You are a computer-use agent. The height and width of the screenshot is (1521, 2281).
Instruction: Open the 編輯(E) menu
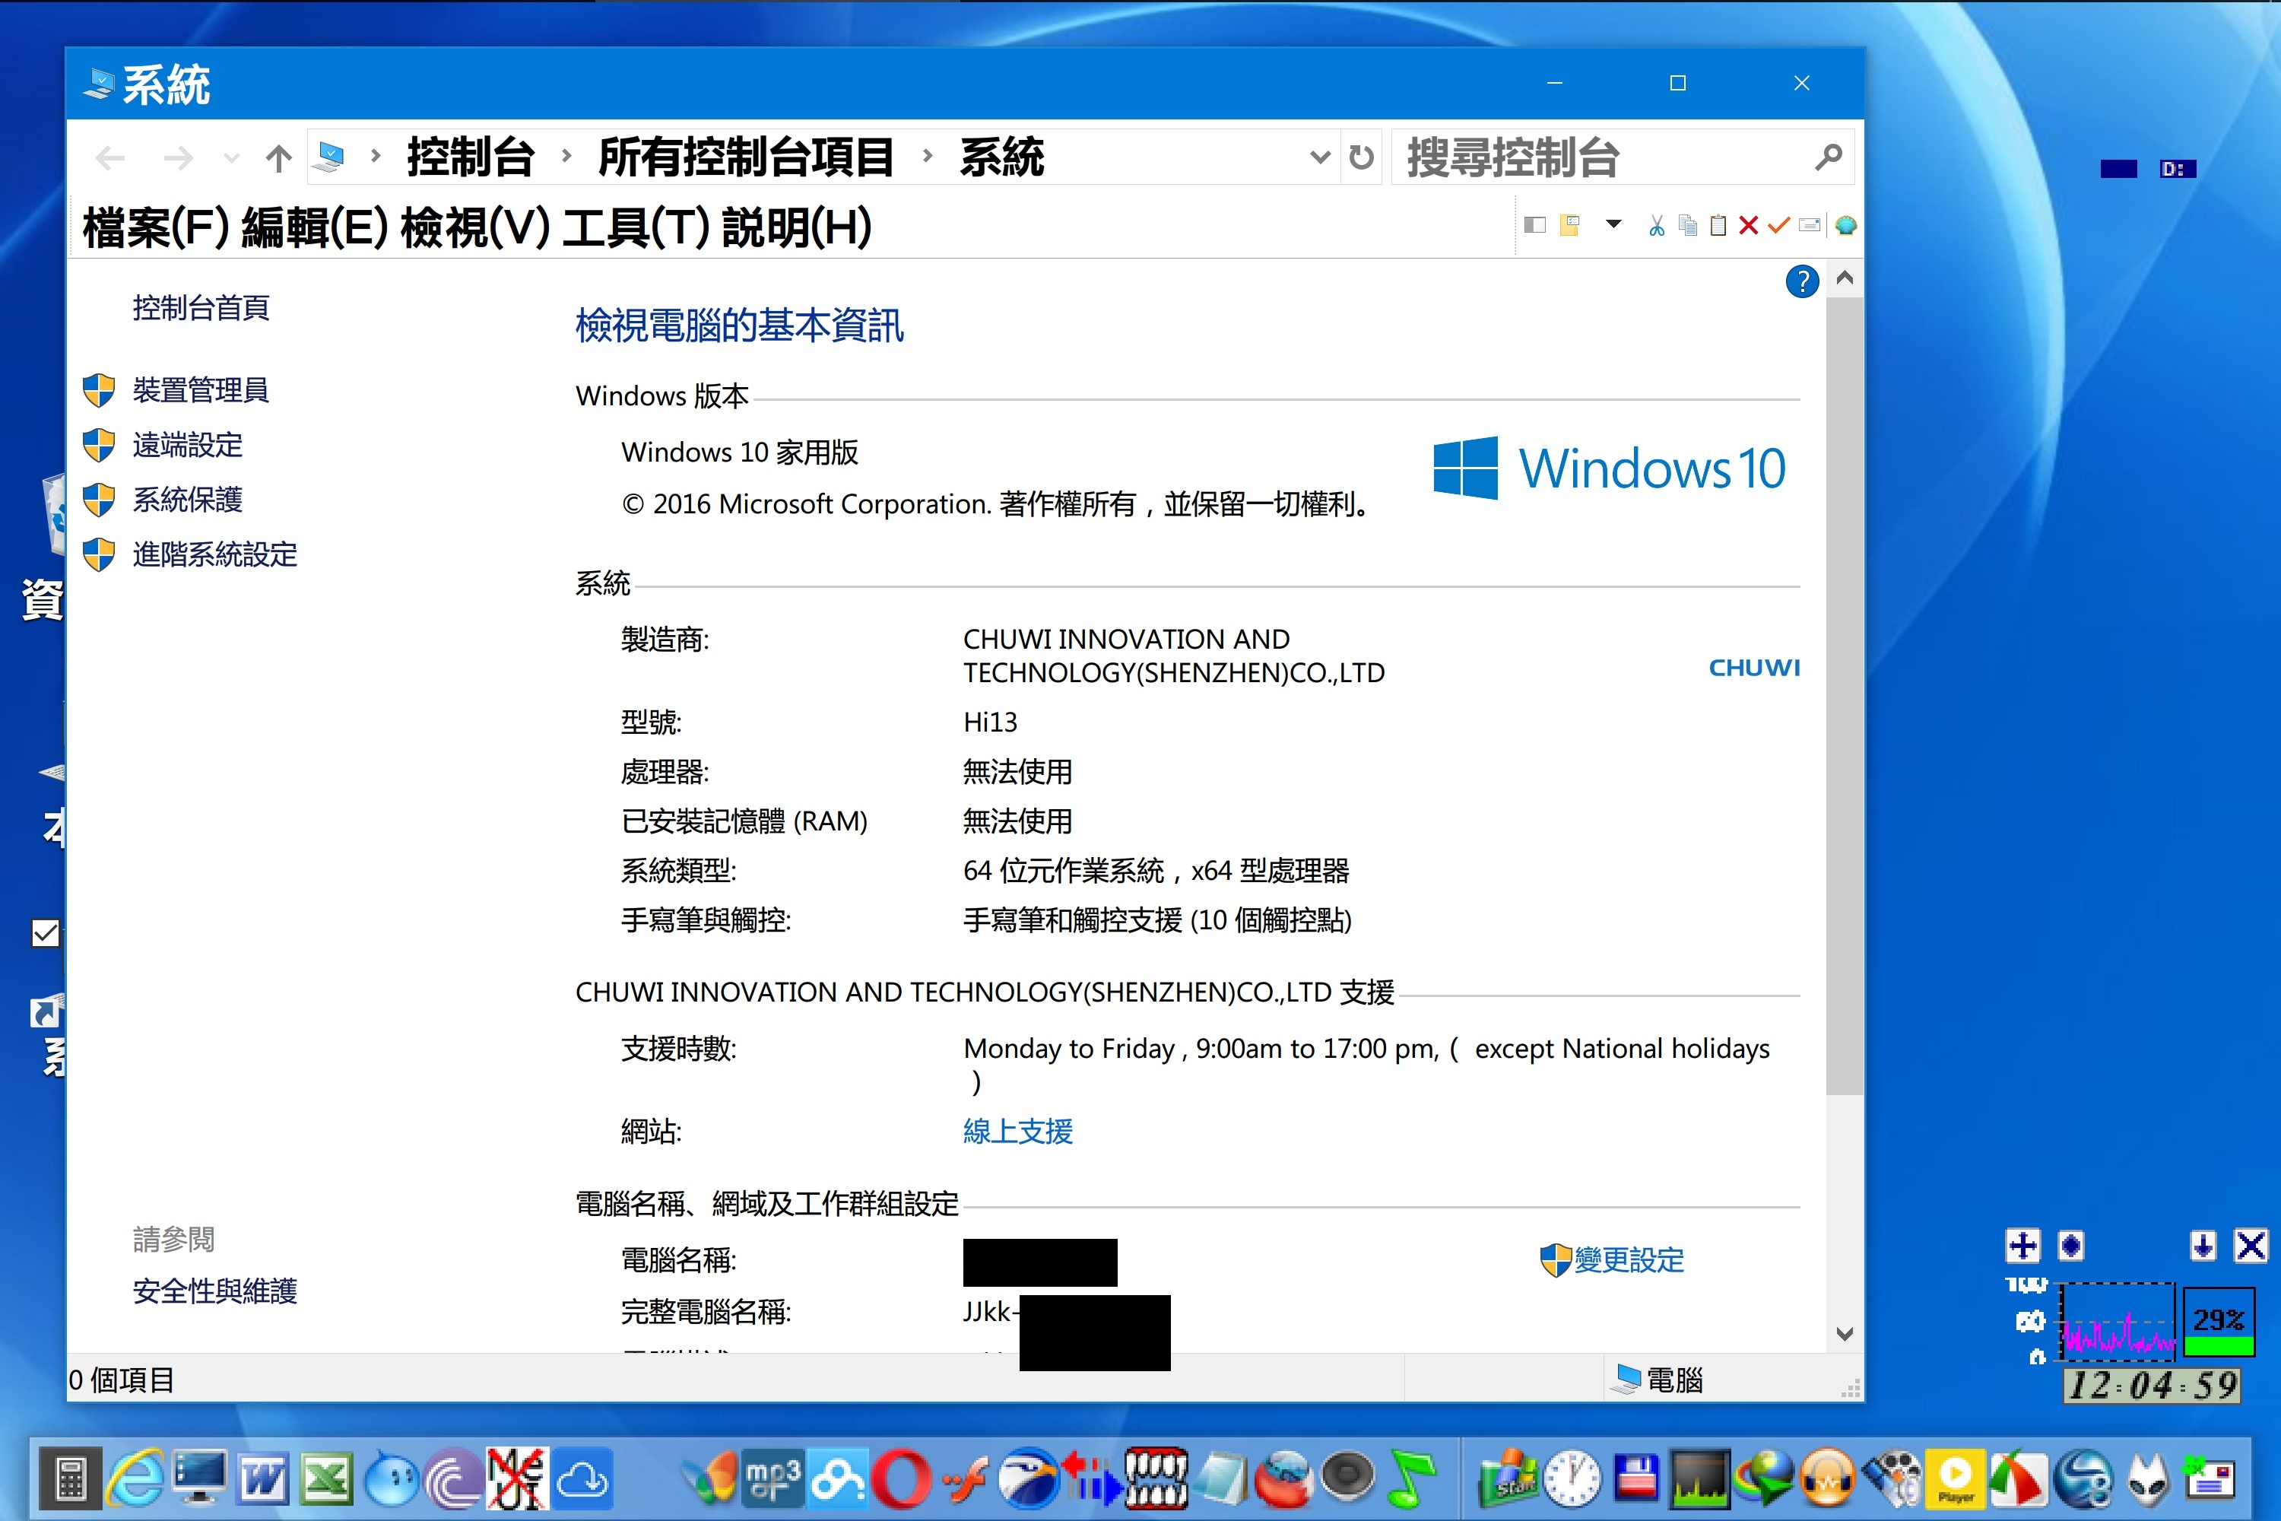316,228
